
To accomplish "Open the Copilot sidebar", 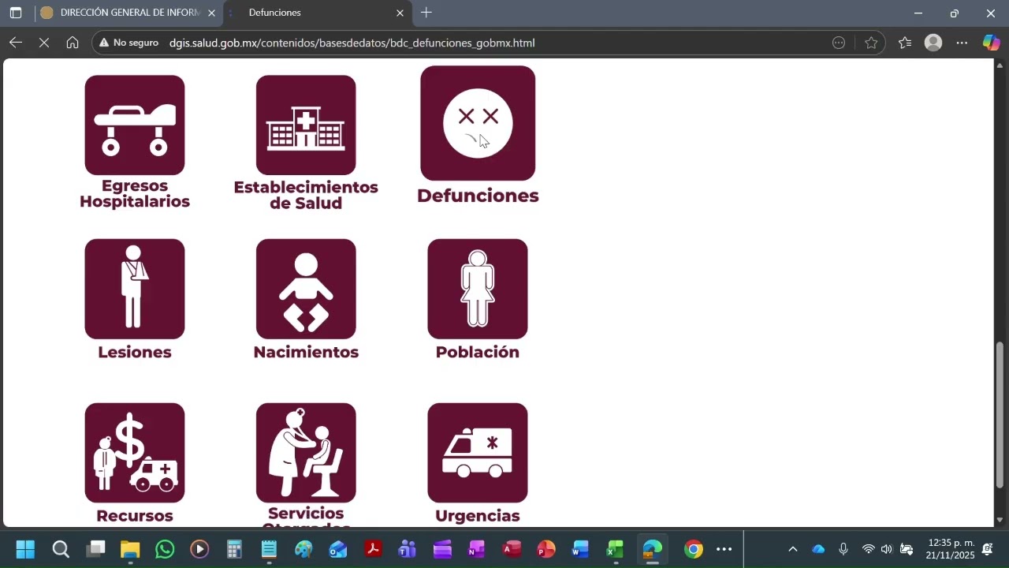I will click(x=991, y=43).
